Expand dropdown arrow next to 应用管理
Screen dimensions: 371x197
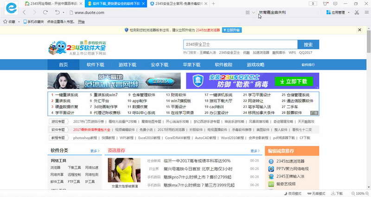pyautogui.click(x=349, y=12)
